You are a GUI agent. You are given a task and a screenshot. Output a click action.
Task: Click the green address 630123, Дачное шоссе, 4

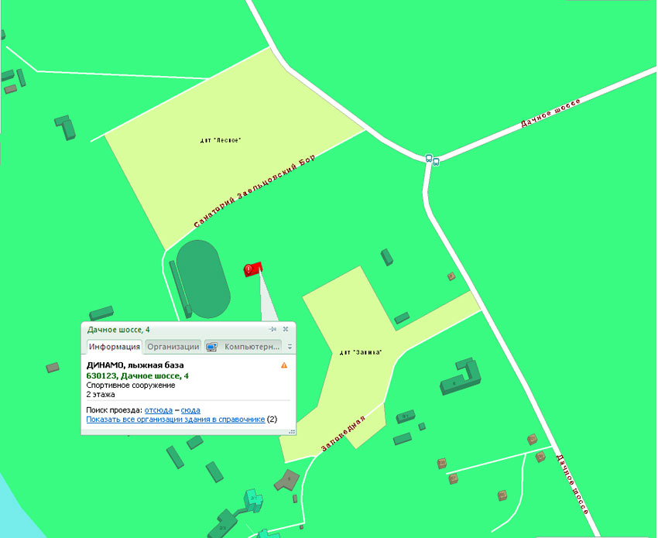[x=138, y=375]
